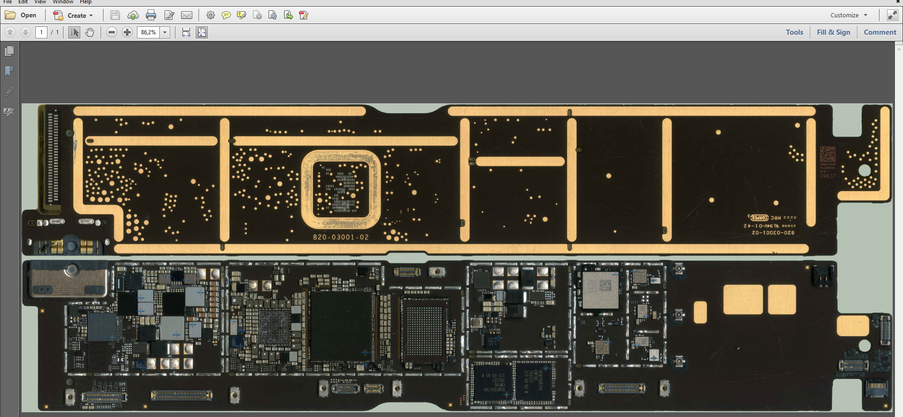Screen dimensions: 903x417
Task: Select the highlight text tool
Action: click(242, 15)
